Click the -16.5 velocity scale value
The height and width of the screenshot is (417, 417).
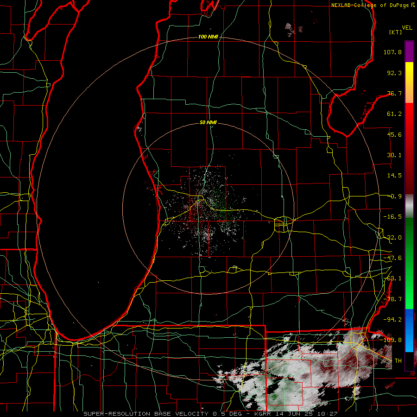[392, 217]
